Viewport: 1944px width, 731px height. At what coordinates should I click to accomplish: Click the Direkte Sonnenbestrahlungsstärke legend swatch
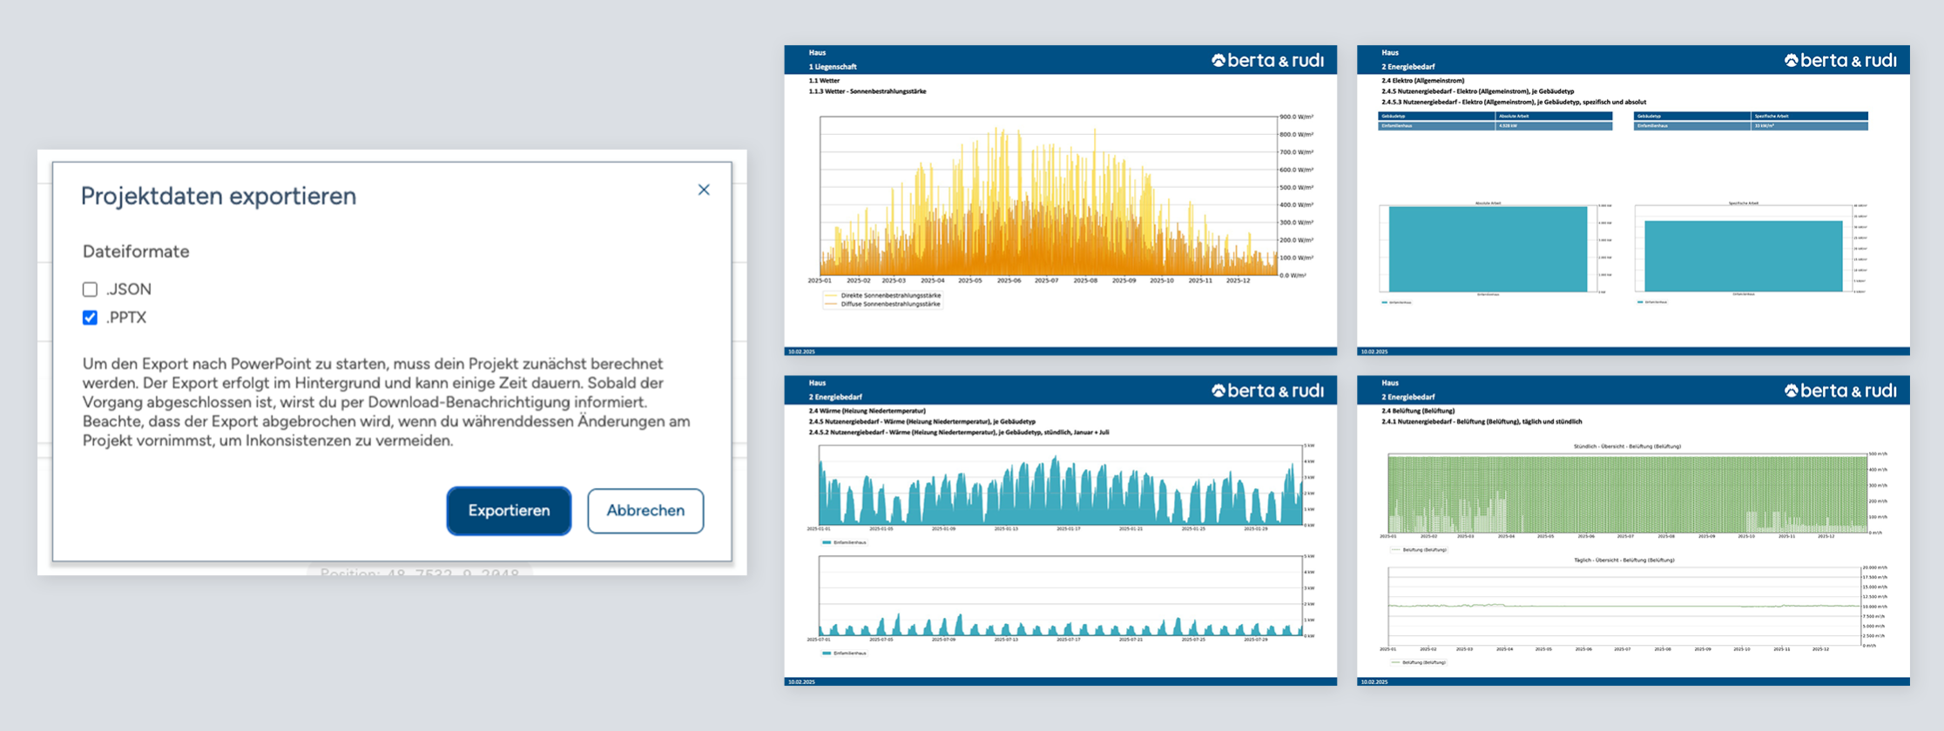pos(830,296)
